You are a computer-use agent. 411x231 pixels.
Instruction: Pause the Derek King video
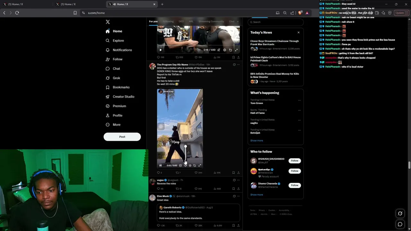[161, 166]
